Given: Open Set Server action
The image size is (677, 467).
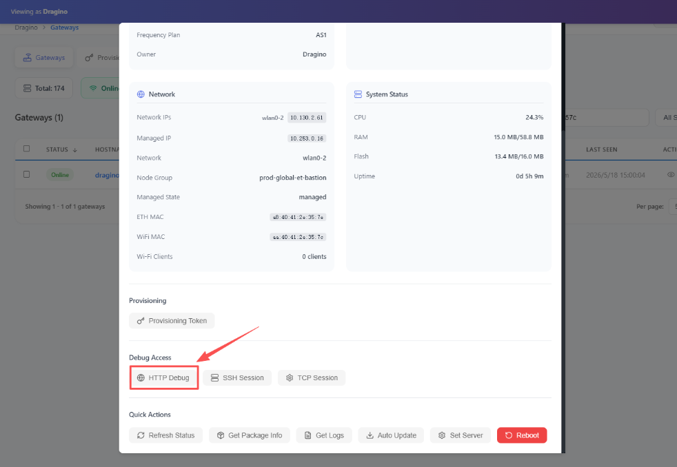Looking at the screenshot, I should (461, 435).
